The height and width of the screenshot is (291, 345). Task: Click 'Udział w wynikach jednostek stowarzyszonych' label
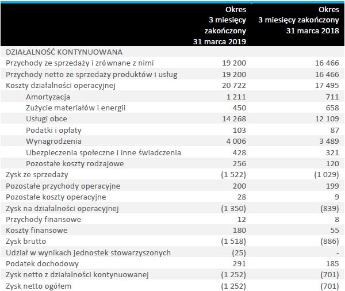point(88,253)
